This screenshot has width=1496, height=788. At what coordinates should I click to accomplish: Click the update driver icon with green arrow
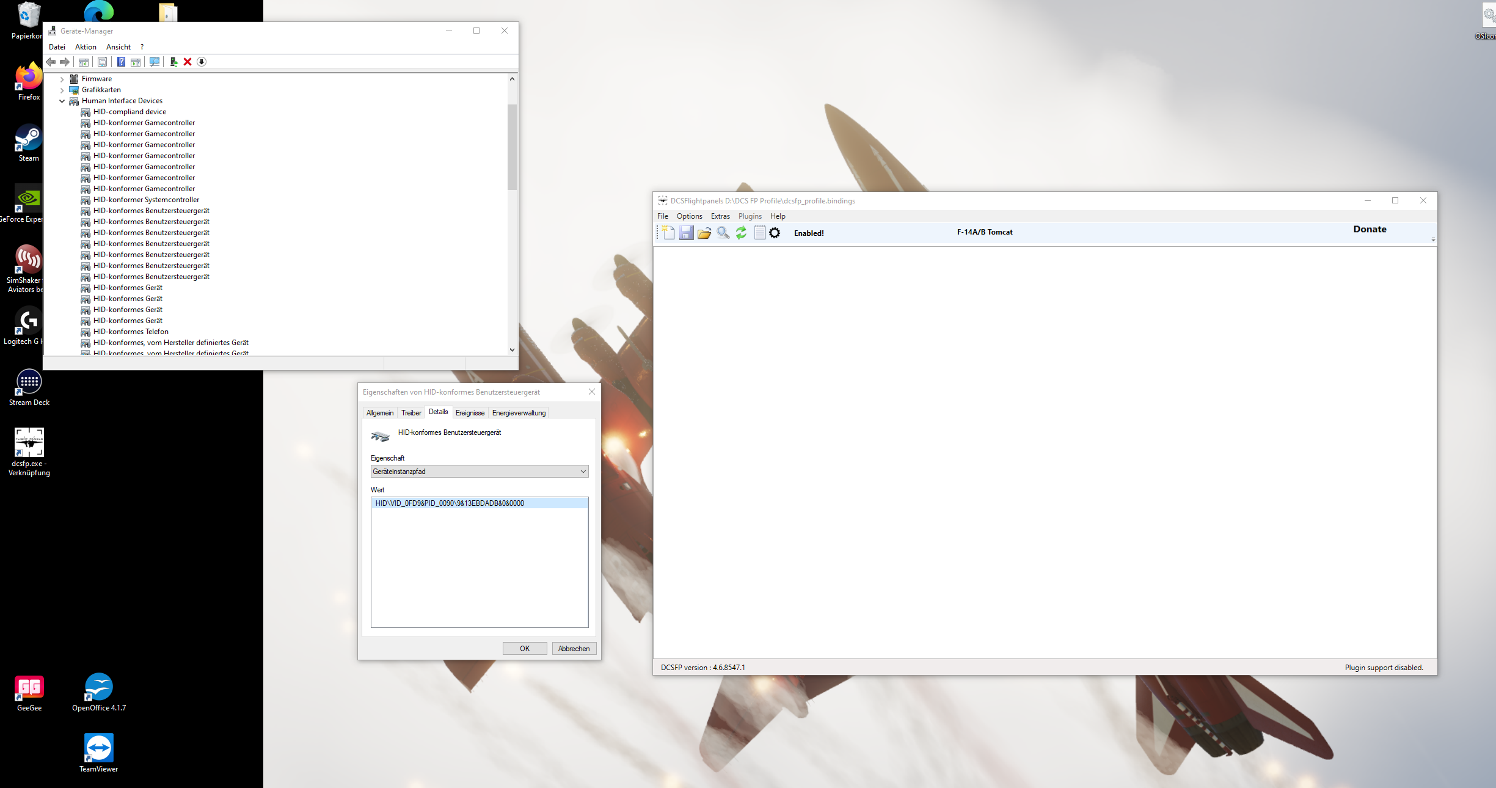click(173, 62)
